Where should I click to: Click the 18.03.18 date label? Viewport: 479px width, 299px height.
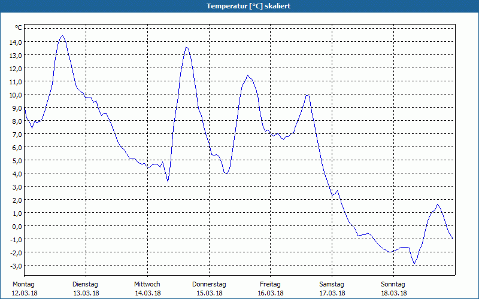point(394,293)
